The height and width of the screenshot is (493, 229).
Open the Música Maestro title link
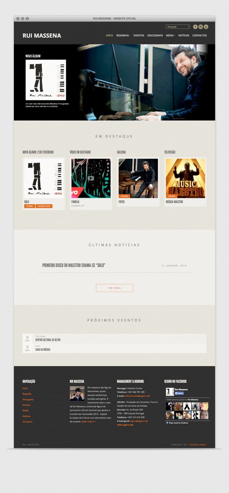[174, 202]
